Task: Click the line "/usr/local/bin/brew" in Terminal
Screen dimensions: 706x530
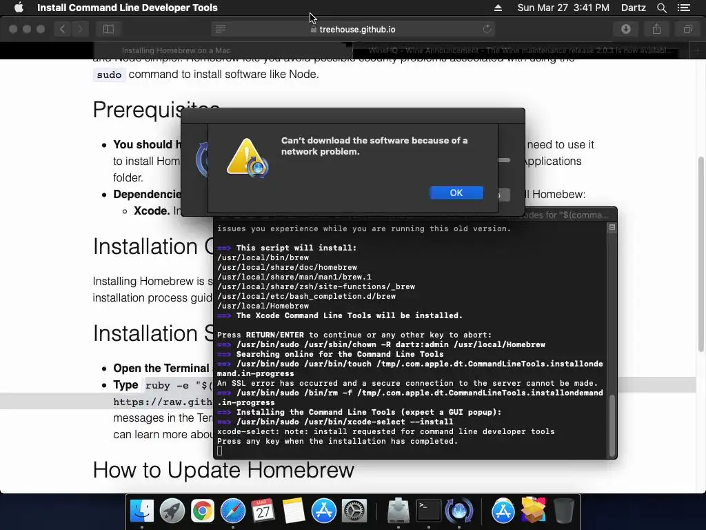Action: [x=263, y=258]
